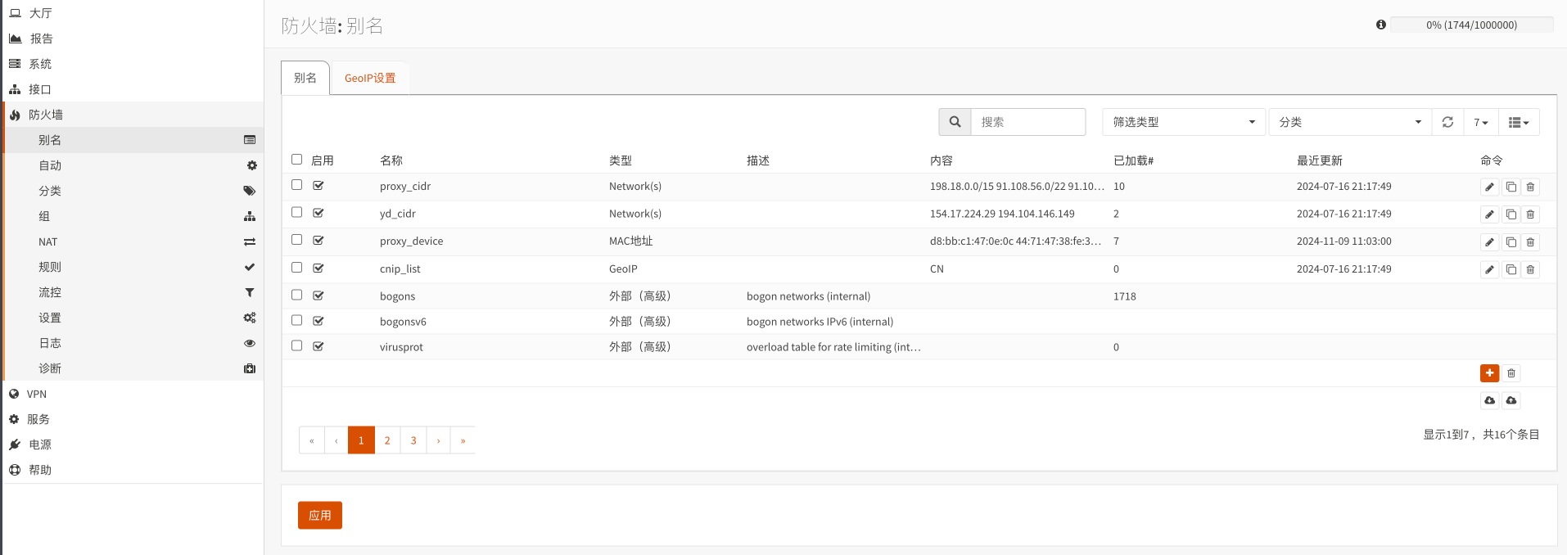Open firewall 流控 shaper item
1567x555 pixels.
[133, 292]
